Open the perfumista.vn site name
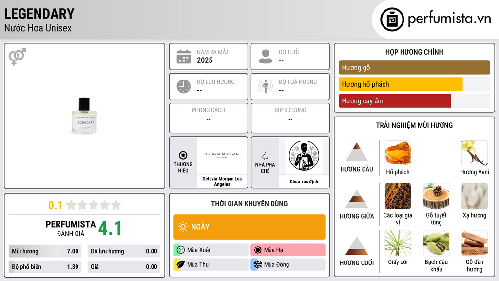Viewport: 499px width, 281px height. (449, 19)
